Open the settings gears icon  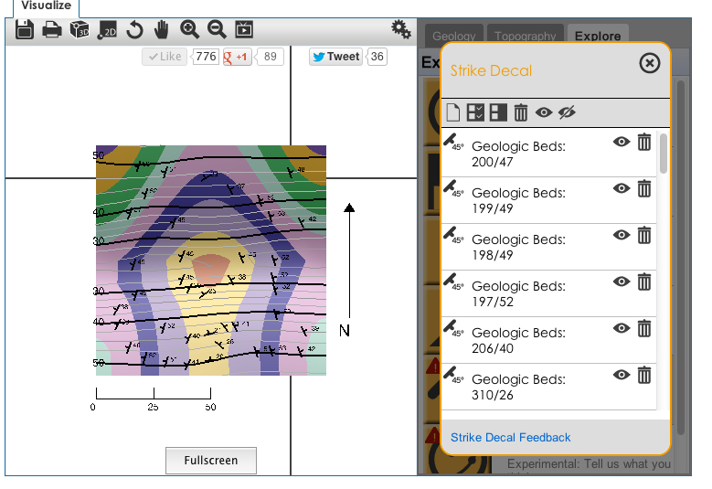pyautogui.click(x=400, y=29)
